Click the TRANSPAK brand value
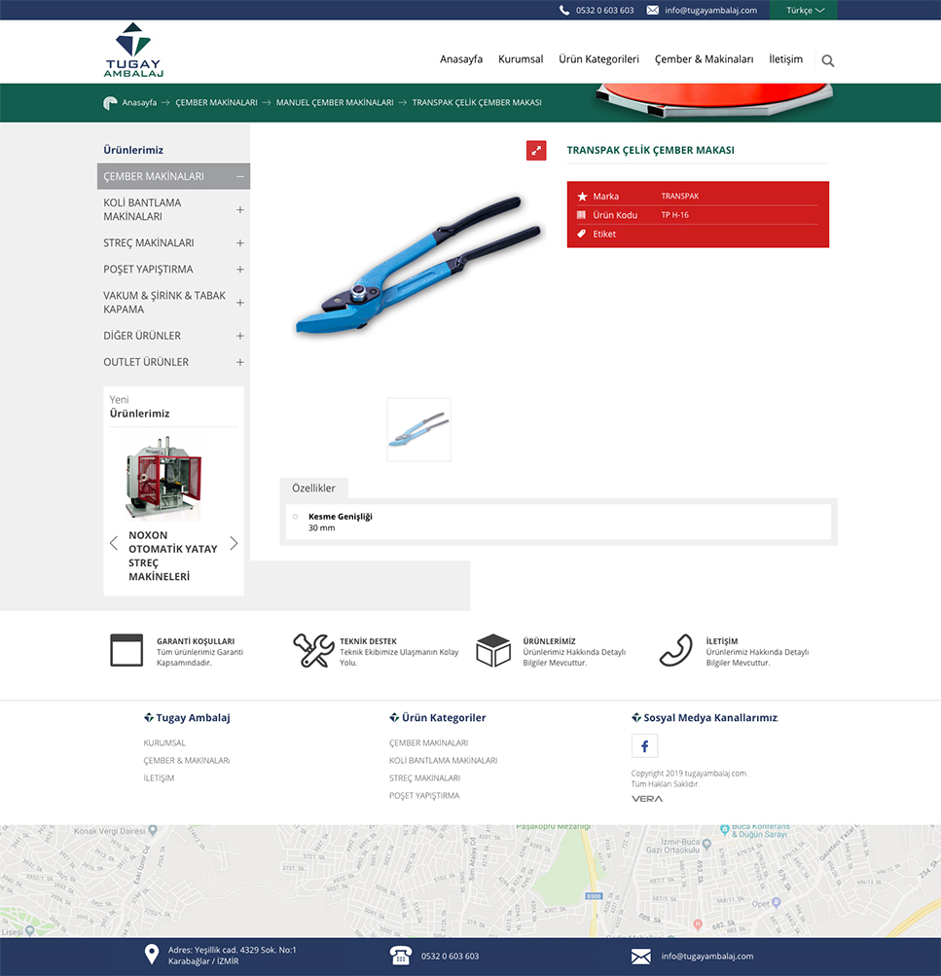 point(679,196)
